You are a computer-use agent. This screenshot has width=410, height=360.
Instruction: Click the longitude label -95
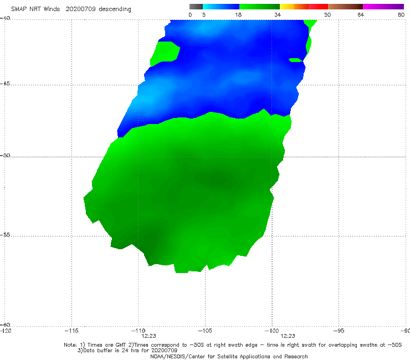click(339, 331)
